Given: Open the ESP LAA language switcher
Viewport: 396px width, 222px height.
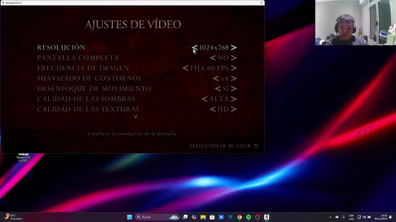Looking at the screenshot, I should (x=351, y=217).
